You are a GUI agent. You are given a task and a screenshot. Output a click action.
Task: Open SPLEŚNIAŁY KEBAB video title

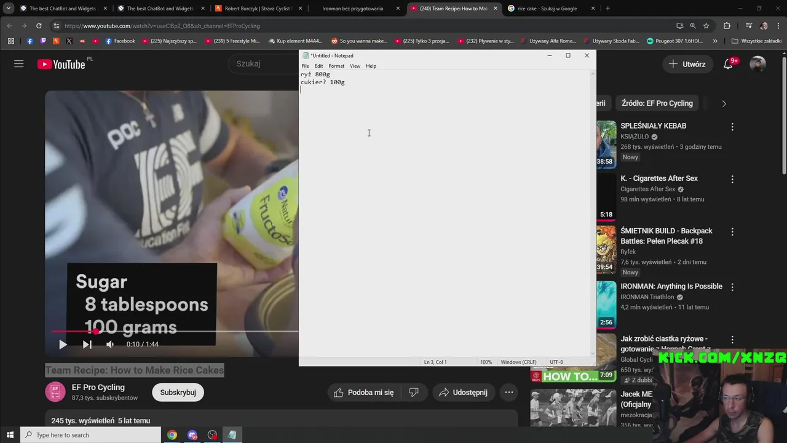click(653, 126)
